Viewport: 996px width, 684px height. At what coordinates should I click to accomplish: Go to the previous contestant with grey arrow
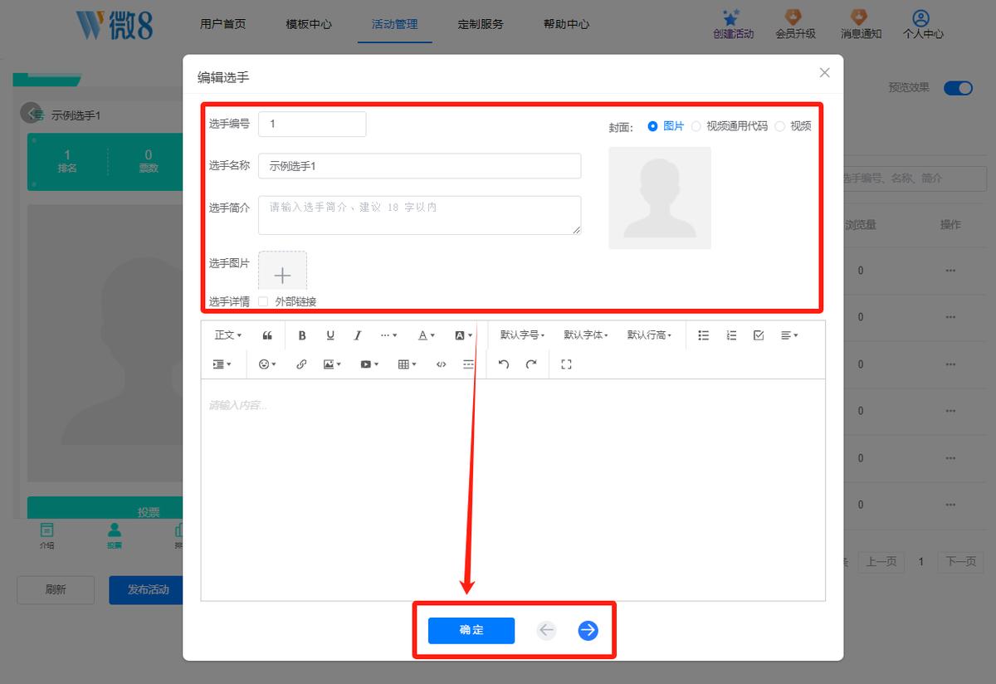coord(546,630)
